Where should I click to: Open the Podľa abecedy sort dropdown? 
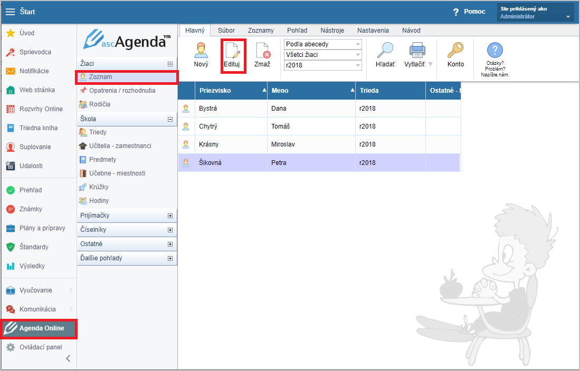pyautogui.click(x=322, y=44)
